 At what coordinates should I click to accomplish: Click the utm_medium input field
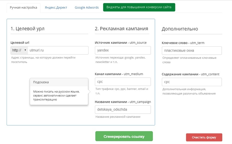click(123, 82)
